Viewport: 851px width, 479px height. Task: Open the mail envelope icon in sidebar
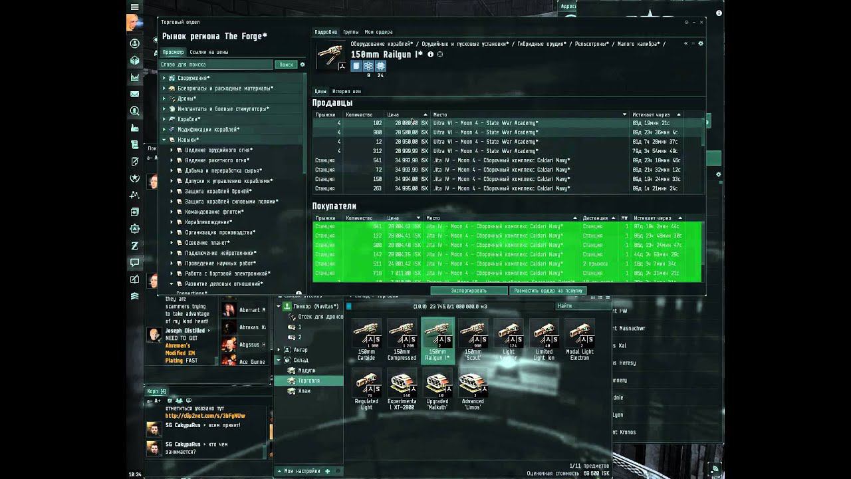tap(135, 94)
